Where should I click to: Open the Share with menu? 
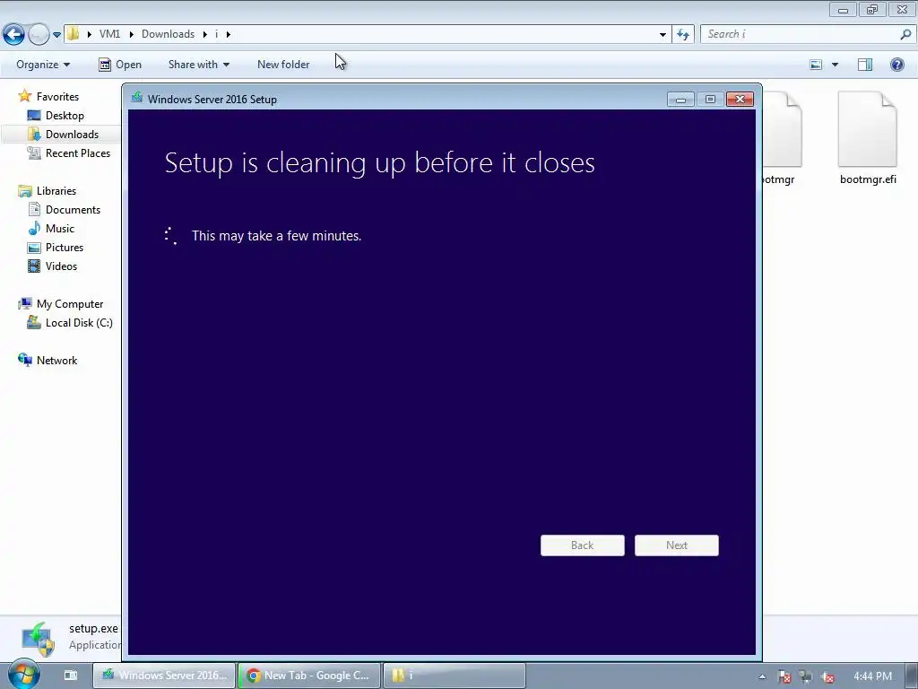coord(198,65)
